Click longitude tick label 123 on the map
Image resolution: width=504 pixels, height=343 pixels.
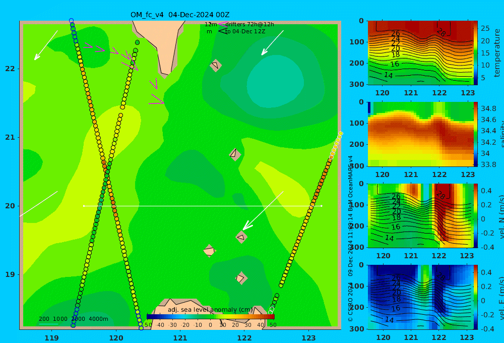tap(308, 338)
